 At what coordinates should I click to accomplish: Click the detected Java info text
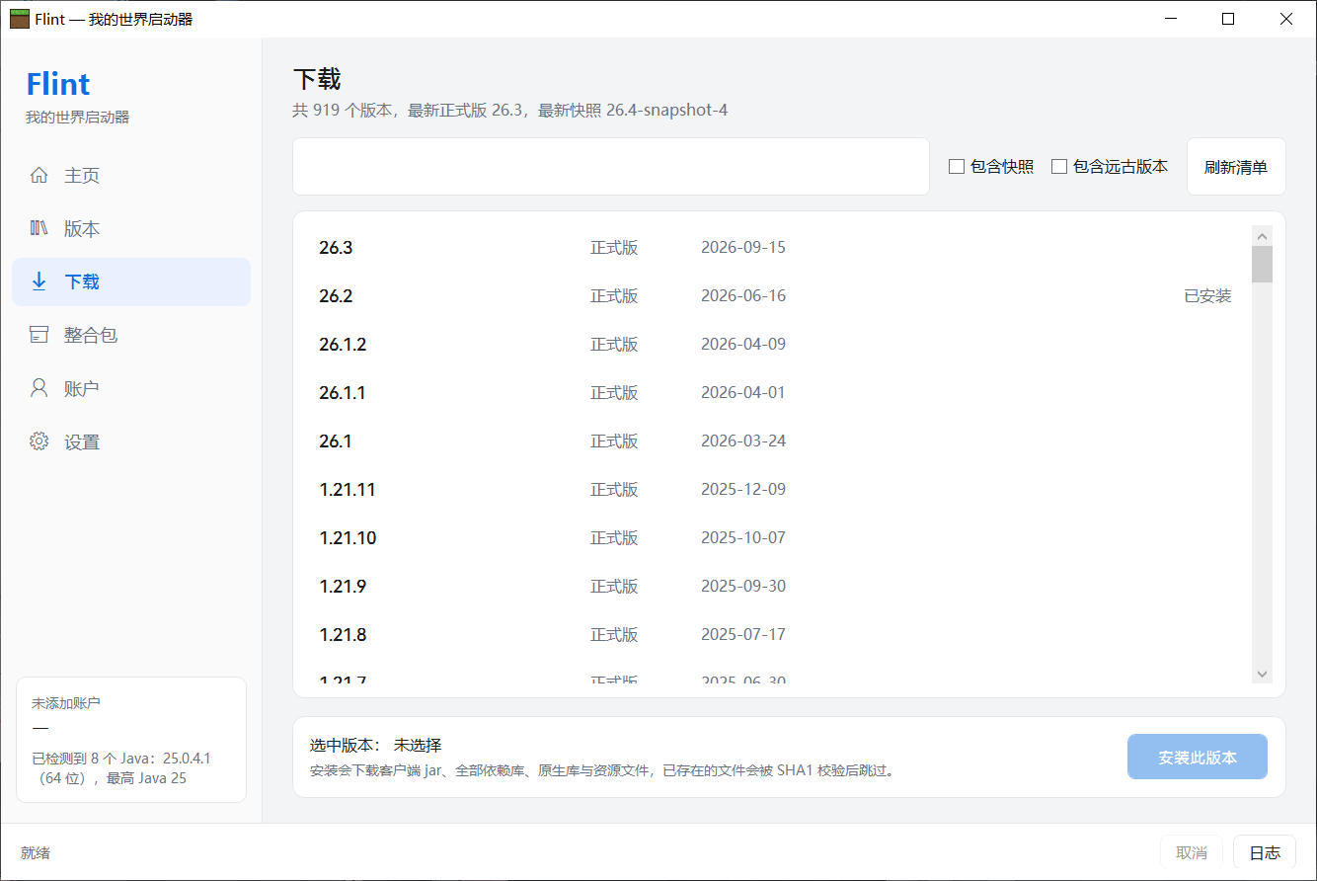(121, 768)
